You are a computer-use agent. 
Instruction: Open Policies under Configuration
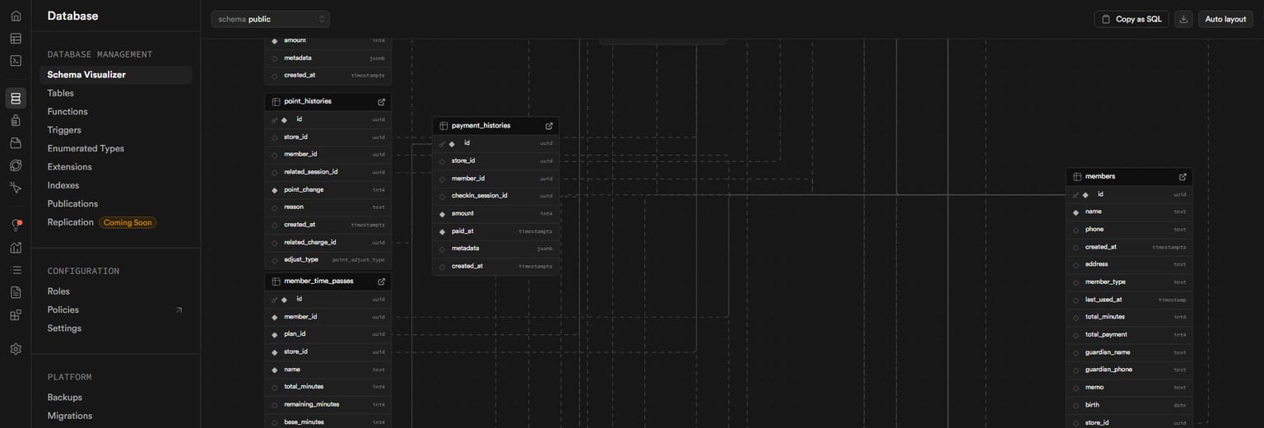pyautogui.click(x=115, y=309)
